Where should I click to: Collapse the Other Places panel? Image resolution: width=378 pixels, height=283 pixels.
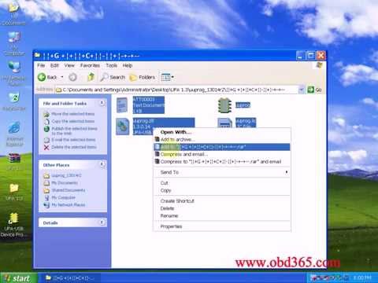[102, 164]
